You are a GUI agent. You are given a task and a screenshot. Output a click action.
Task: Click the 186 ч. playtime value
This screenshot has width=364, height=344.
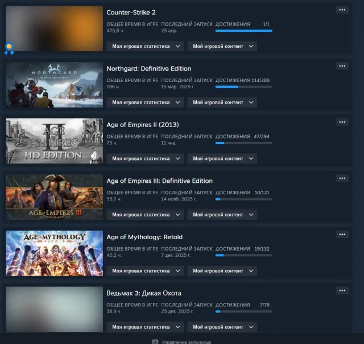[x=113, y=87]
